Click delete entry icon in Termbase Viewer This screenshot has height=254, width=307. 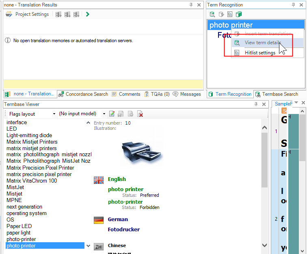point(140,114)
